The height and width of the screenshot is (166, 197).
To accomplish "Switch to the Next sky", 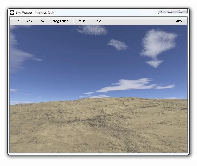I will pyautogui.click(x=97, y=21).
